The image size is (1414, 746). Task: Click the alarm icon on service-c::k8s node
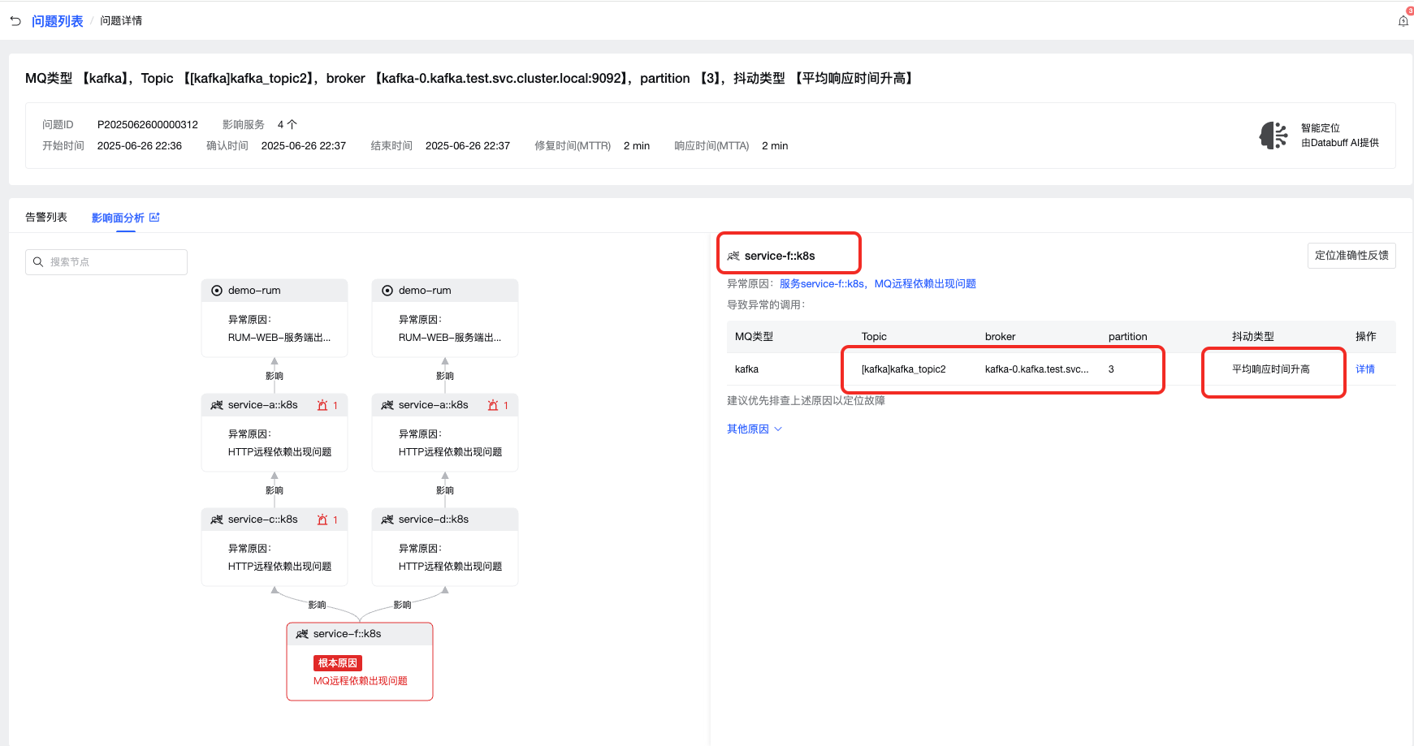point(322,520)
